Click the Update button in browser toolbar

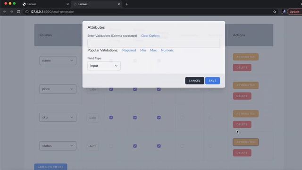pos(294,12)
